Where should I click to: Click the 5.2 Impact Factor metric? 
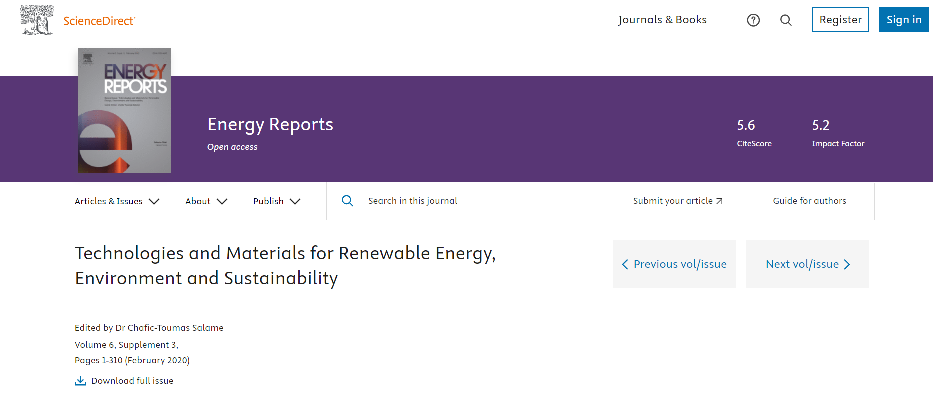coord(838,133)
